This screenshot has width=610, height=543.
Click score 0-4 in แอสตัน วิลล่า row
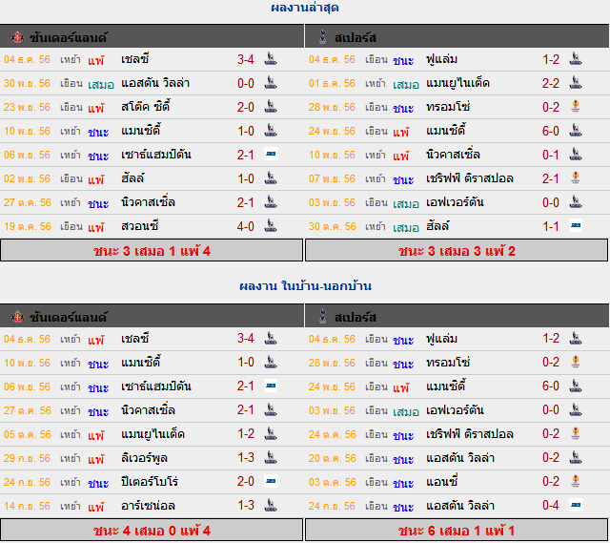(x=551, y=506)
